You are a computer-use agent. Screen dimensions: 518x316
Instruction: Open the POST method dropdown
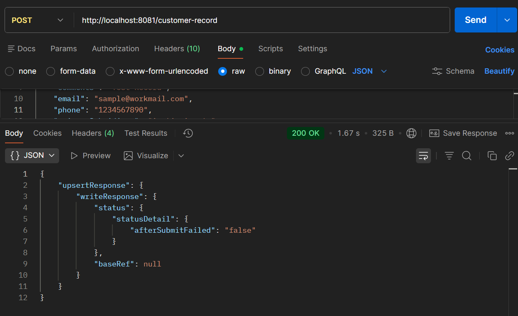click(38, 20)
